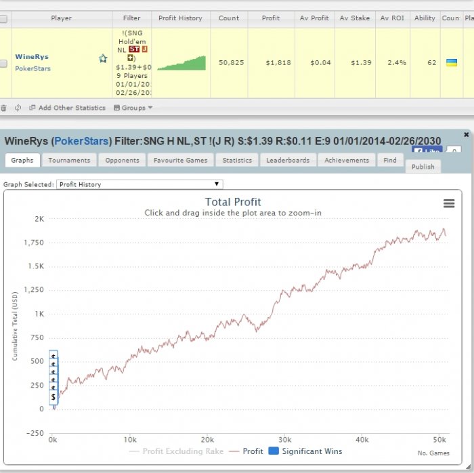Click the PokerStars link under WineRys
The width and height of the screenshot is (474, 473).
point(33,68)
